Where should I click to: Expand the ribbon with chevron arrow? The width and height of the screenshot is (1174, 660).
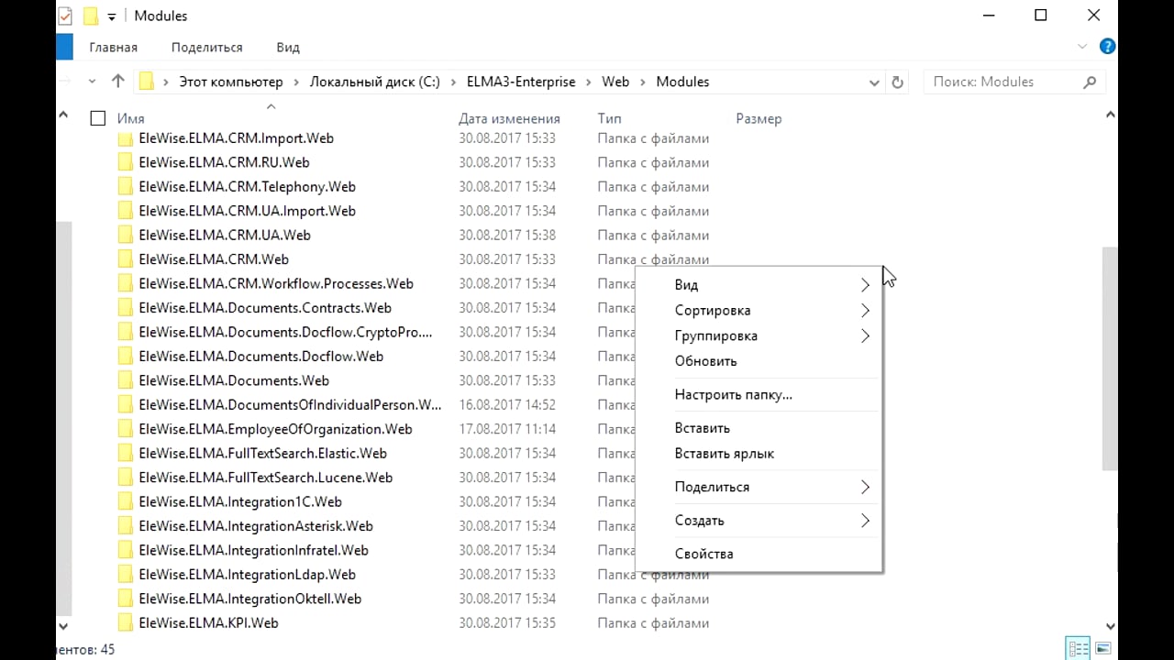(x=1082, y=46)
